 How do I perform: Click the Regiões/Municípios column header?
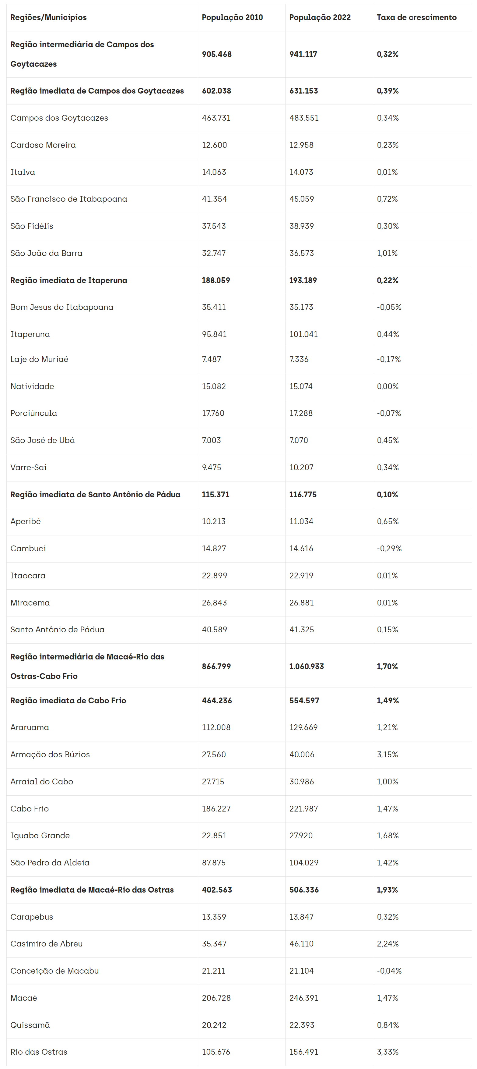coord(48,17)
